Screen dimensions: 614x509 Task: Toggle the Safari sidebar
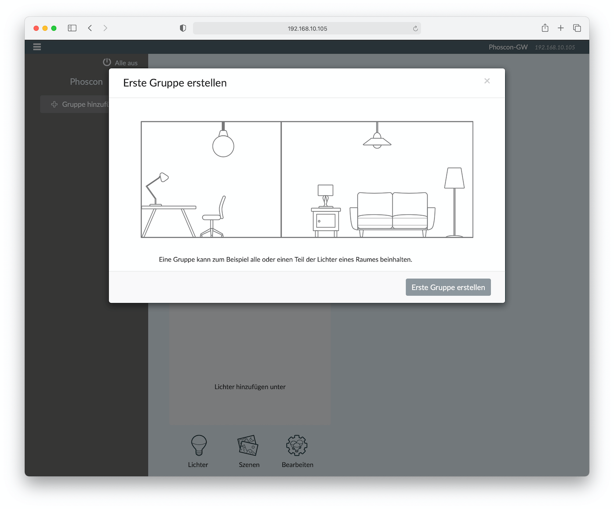click(72, 28)
